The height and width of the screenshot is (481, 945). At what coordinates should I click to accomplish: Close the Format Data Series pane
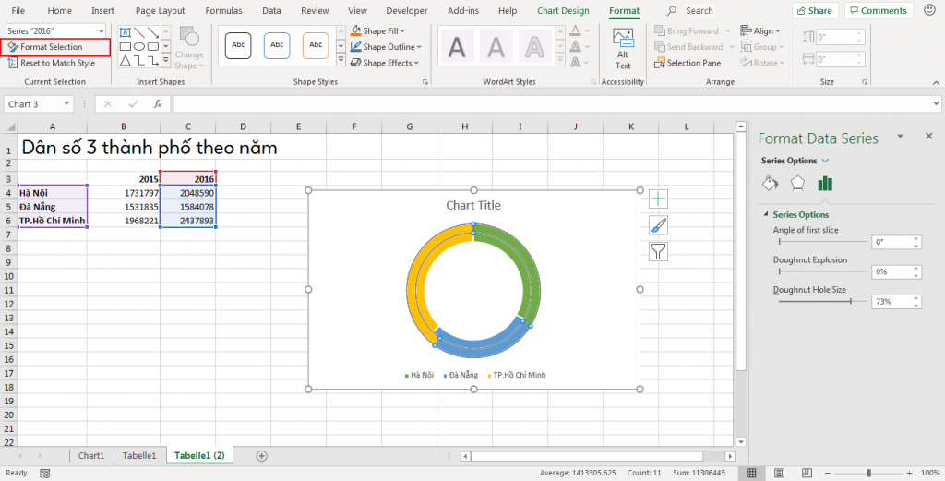[928, 136]
